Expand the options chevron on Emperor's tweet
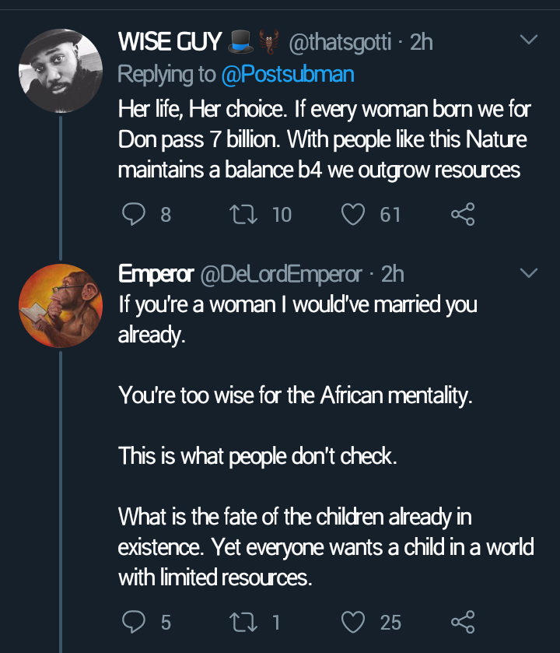Screen dimensions: 560x653 point(528,273)
